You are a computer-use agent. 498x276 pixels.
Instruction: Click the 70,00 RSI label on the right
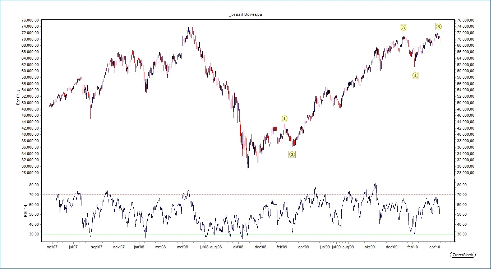click(461, 195)
